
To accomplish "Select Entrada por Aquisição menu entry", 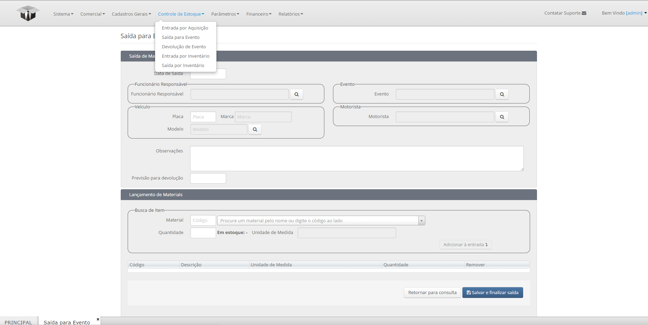I will [185, 28].
